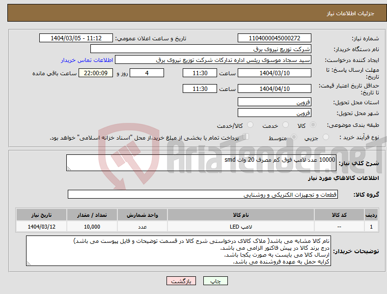The height and width of the screenshot is (294, 387).
Task: Click the لامپ LED table cell
Action: click(241, 227)
